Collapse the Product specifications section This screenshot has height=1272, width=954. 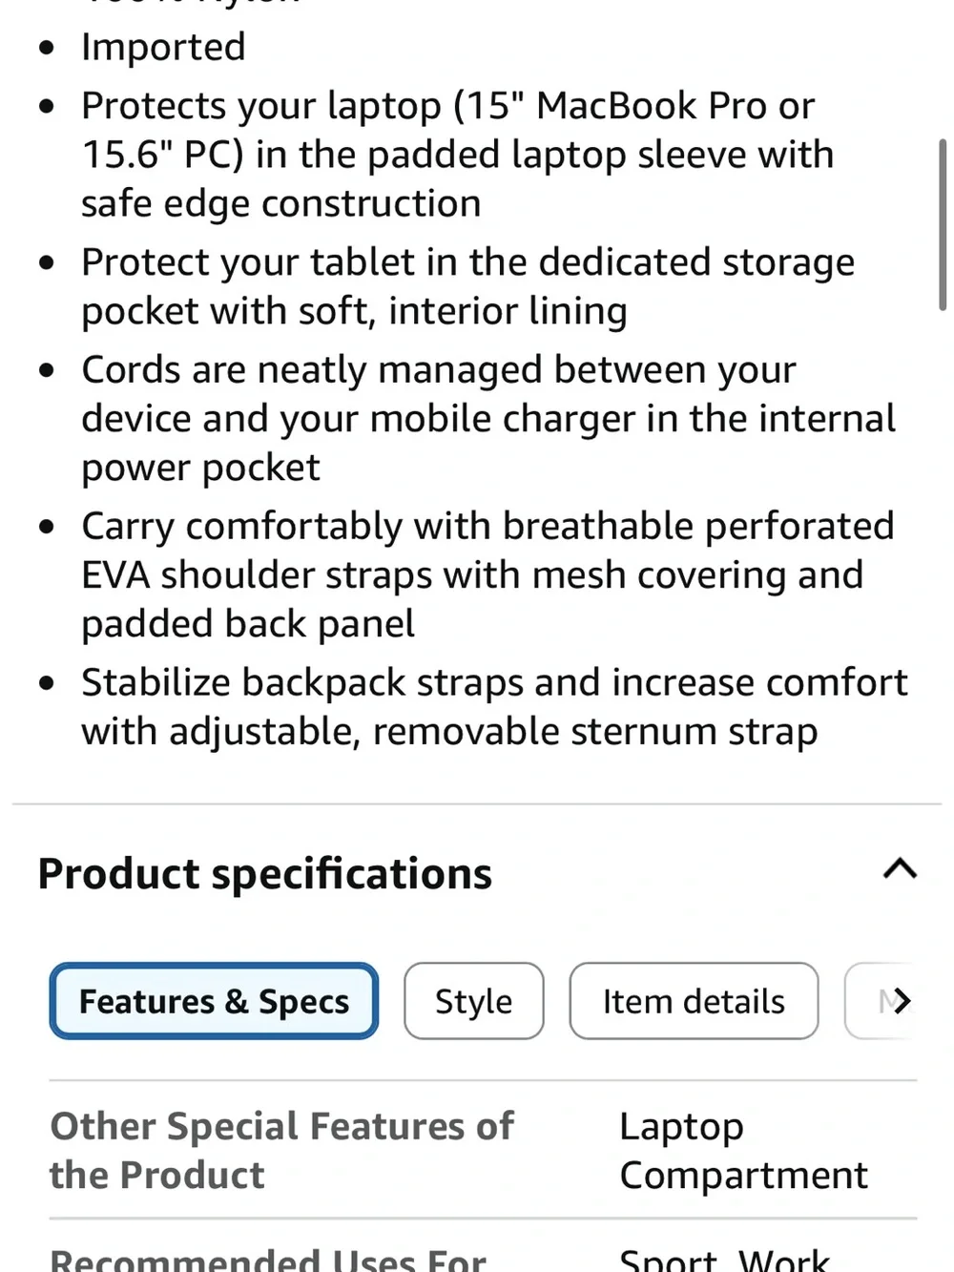[x=900, y=868]
